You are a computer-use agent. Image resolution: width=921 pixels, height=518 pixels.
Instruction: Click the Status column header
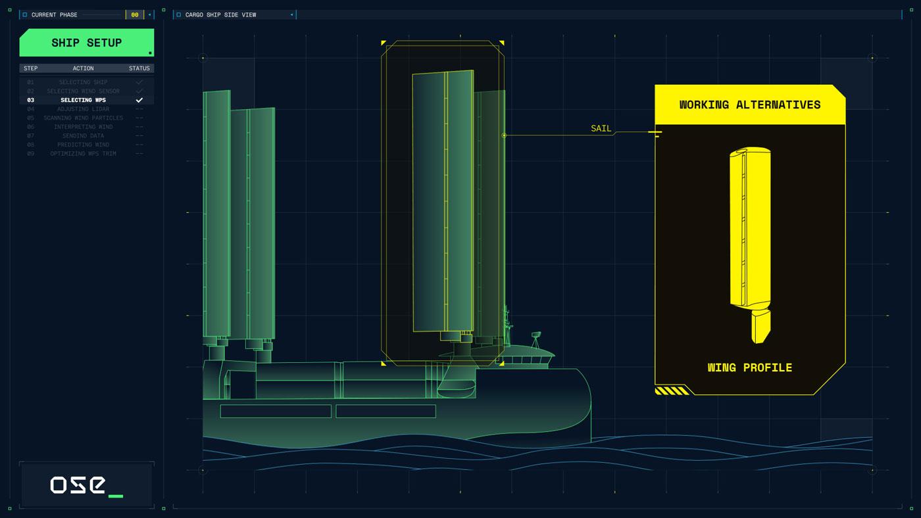pos(139,68)
